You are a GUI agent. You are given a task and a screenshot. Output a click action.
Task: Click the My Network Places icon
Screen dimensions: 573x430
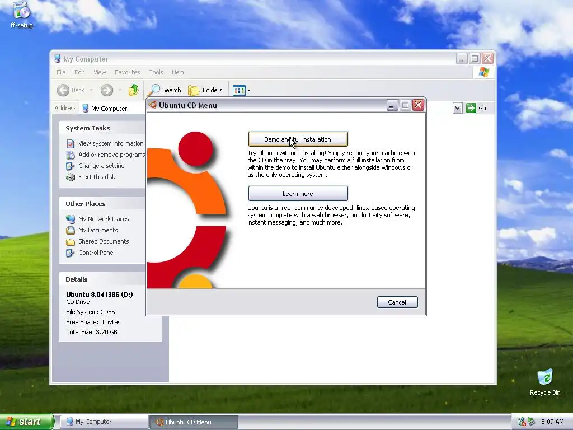point(71,219)
